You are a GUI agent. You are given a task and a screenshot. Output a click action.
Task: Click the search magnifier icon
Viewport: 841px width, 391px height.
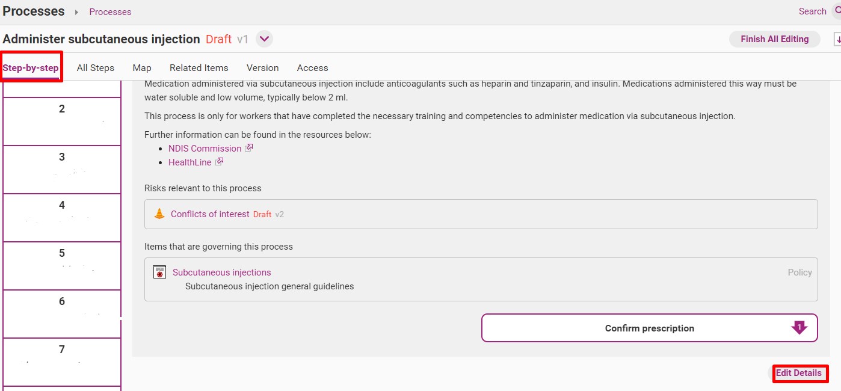pos(837,11)
